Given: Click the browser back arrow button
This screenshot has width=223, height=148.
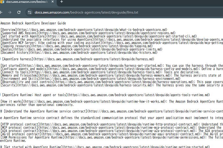Looking at the screenshot, I should point(1,12).
